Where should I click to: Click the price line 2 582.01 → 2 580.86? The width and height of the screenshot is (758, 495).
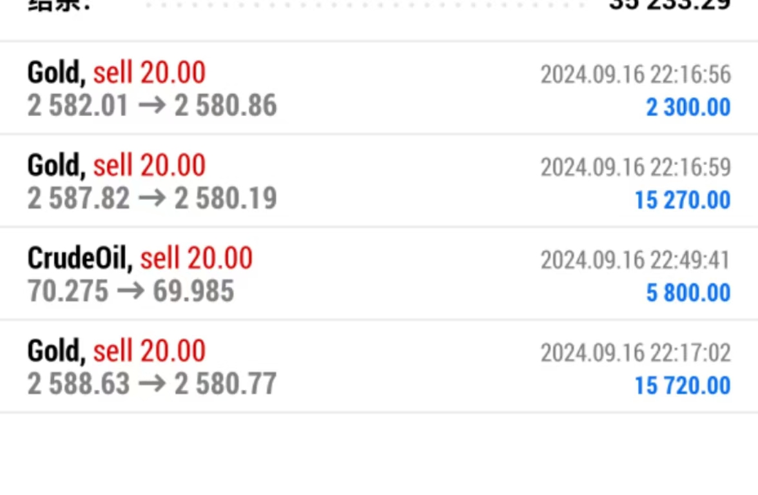pos(151,106)
